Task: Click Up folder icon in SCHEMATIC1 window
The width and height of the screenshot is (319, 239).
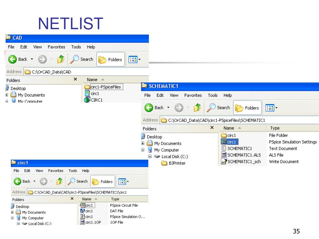Action: point(197,108)
